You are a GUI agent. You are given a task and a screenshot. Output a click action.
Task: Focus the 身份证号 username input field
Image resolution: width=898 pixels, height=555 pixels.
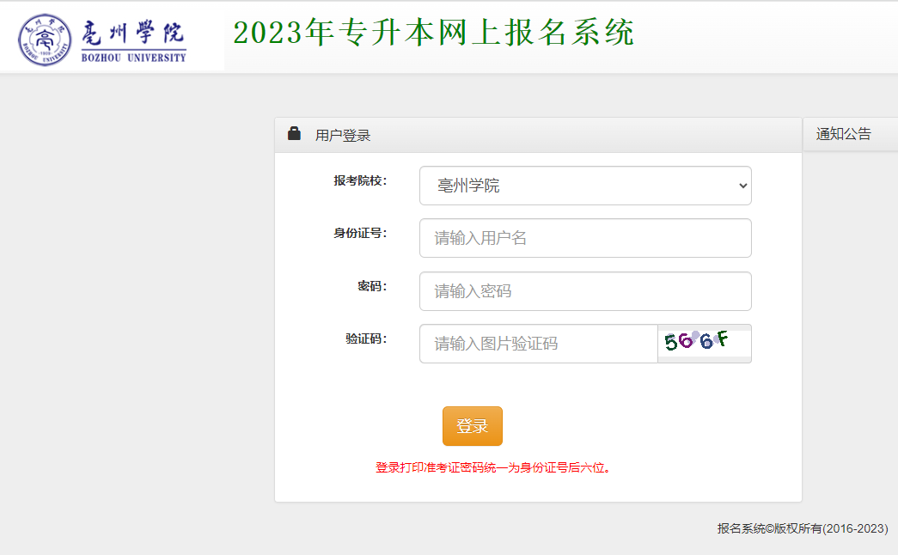click(584, 238)
